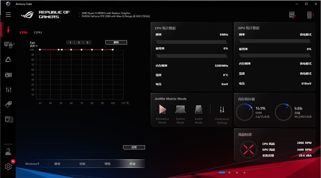
Task: Click the RAM usage circular gauge
Action: [244, 112]
